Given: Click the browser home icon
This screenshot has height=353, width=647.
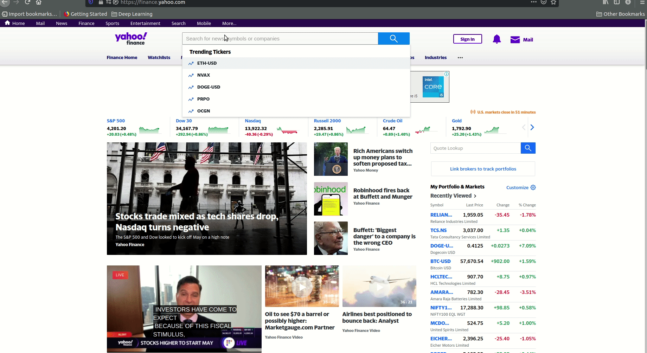Looking at the screenshot, I should pyautogui.click(x=39, y=2).
